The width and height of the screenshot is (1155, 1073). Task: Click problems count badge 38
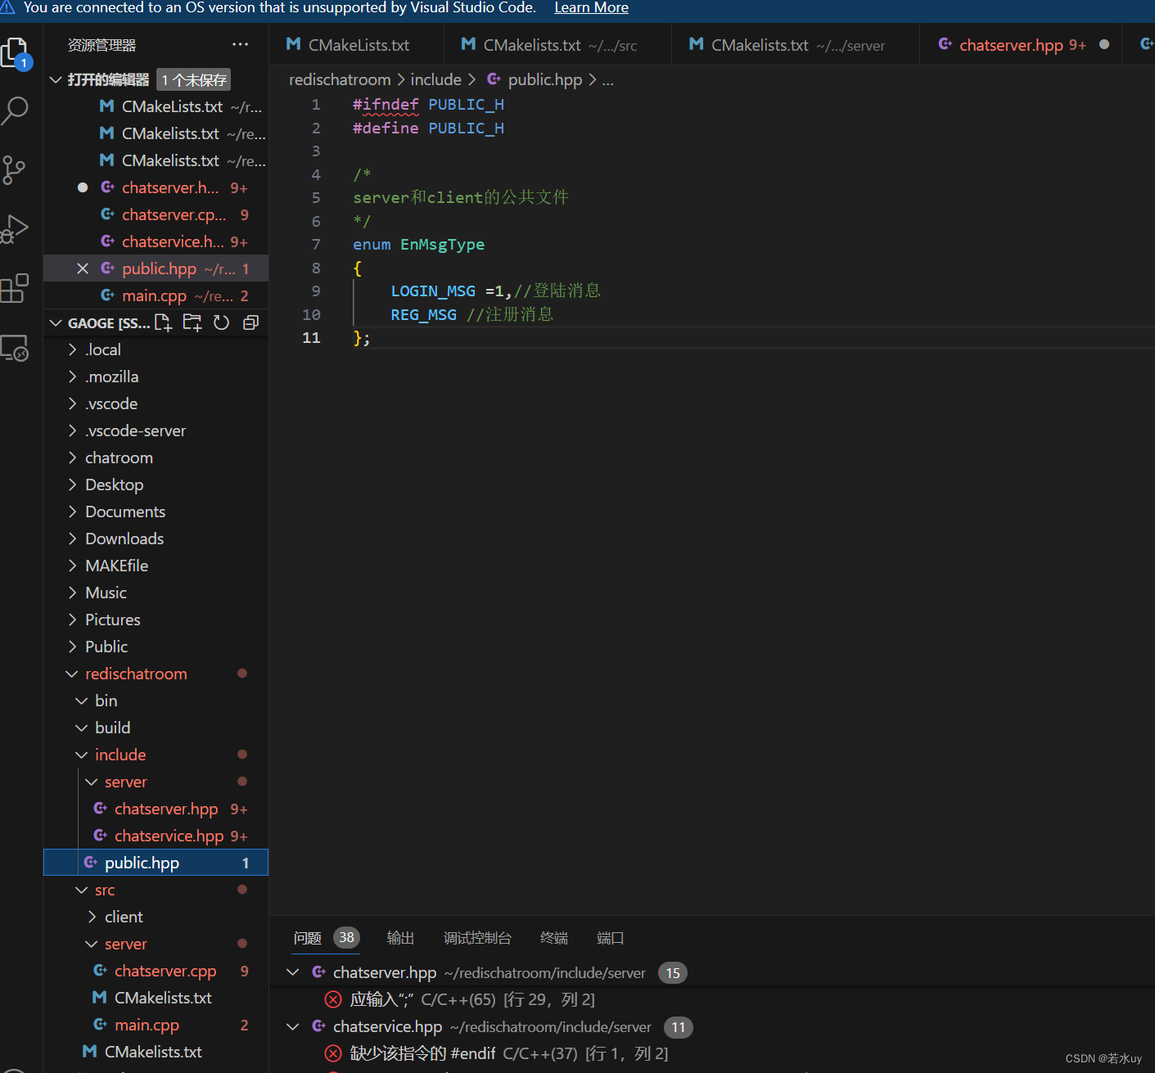tap(347, 938)
